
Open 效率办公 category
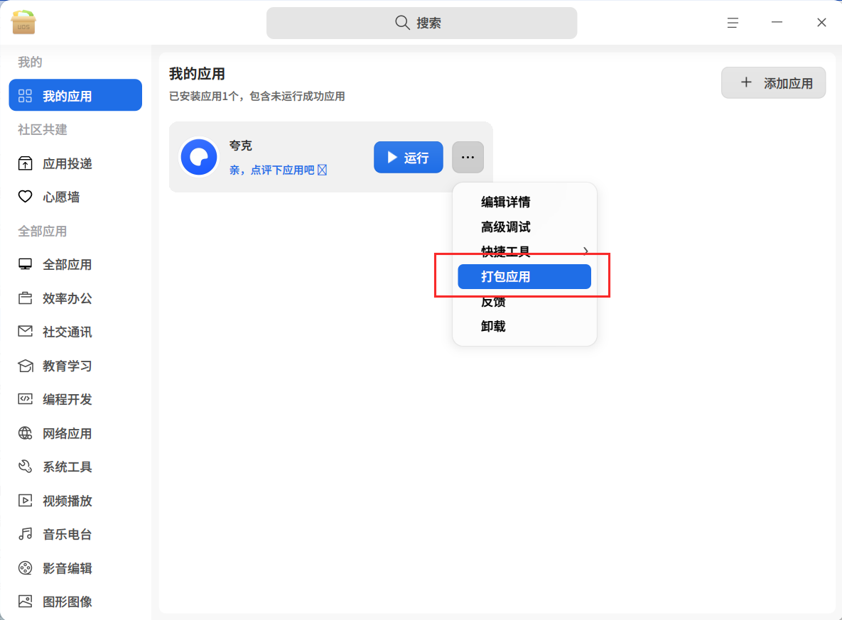point(76,298)
